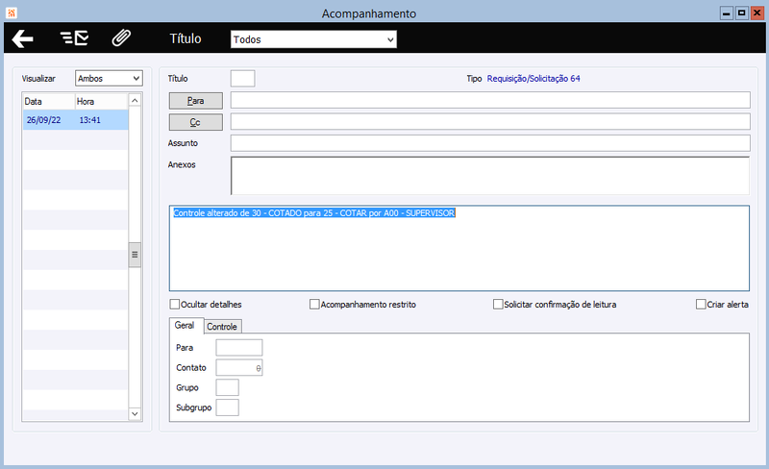
Task: Click the Data column header
Action: tap(49, 102)
